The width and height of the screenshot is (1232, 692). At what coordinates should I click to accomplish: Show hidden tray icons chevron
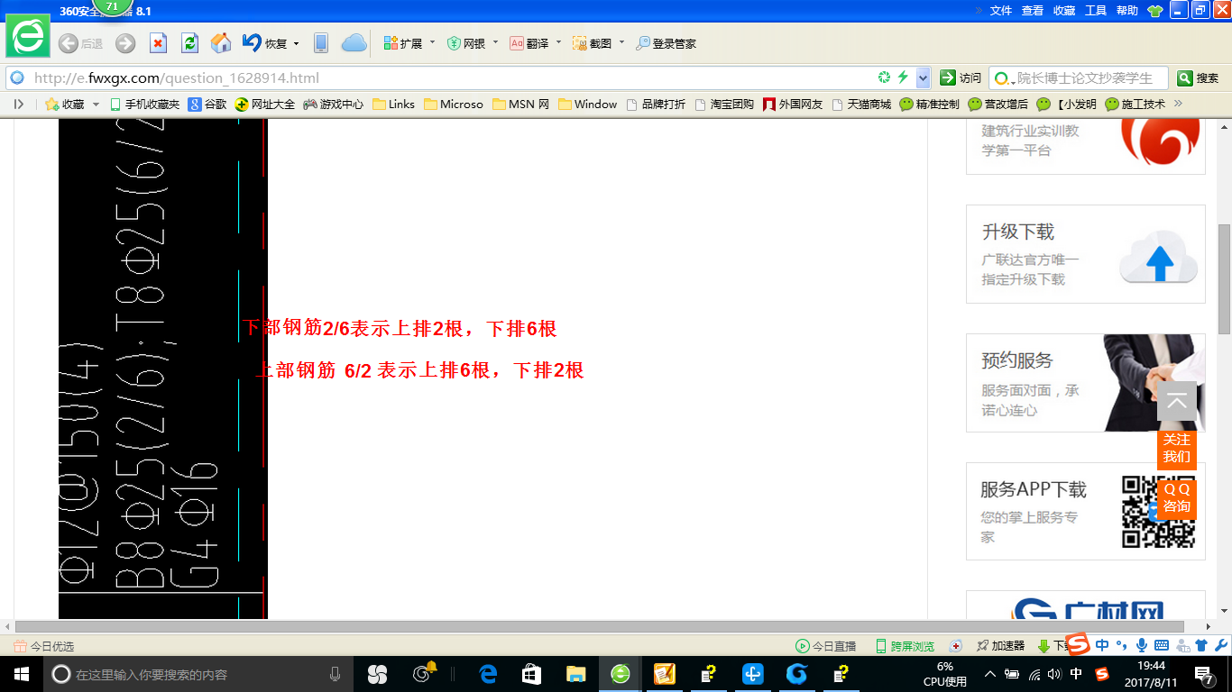(x=990, y=674)
